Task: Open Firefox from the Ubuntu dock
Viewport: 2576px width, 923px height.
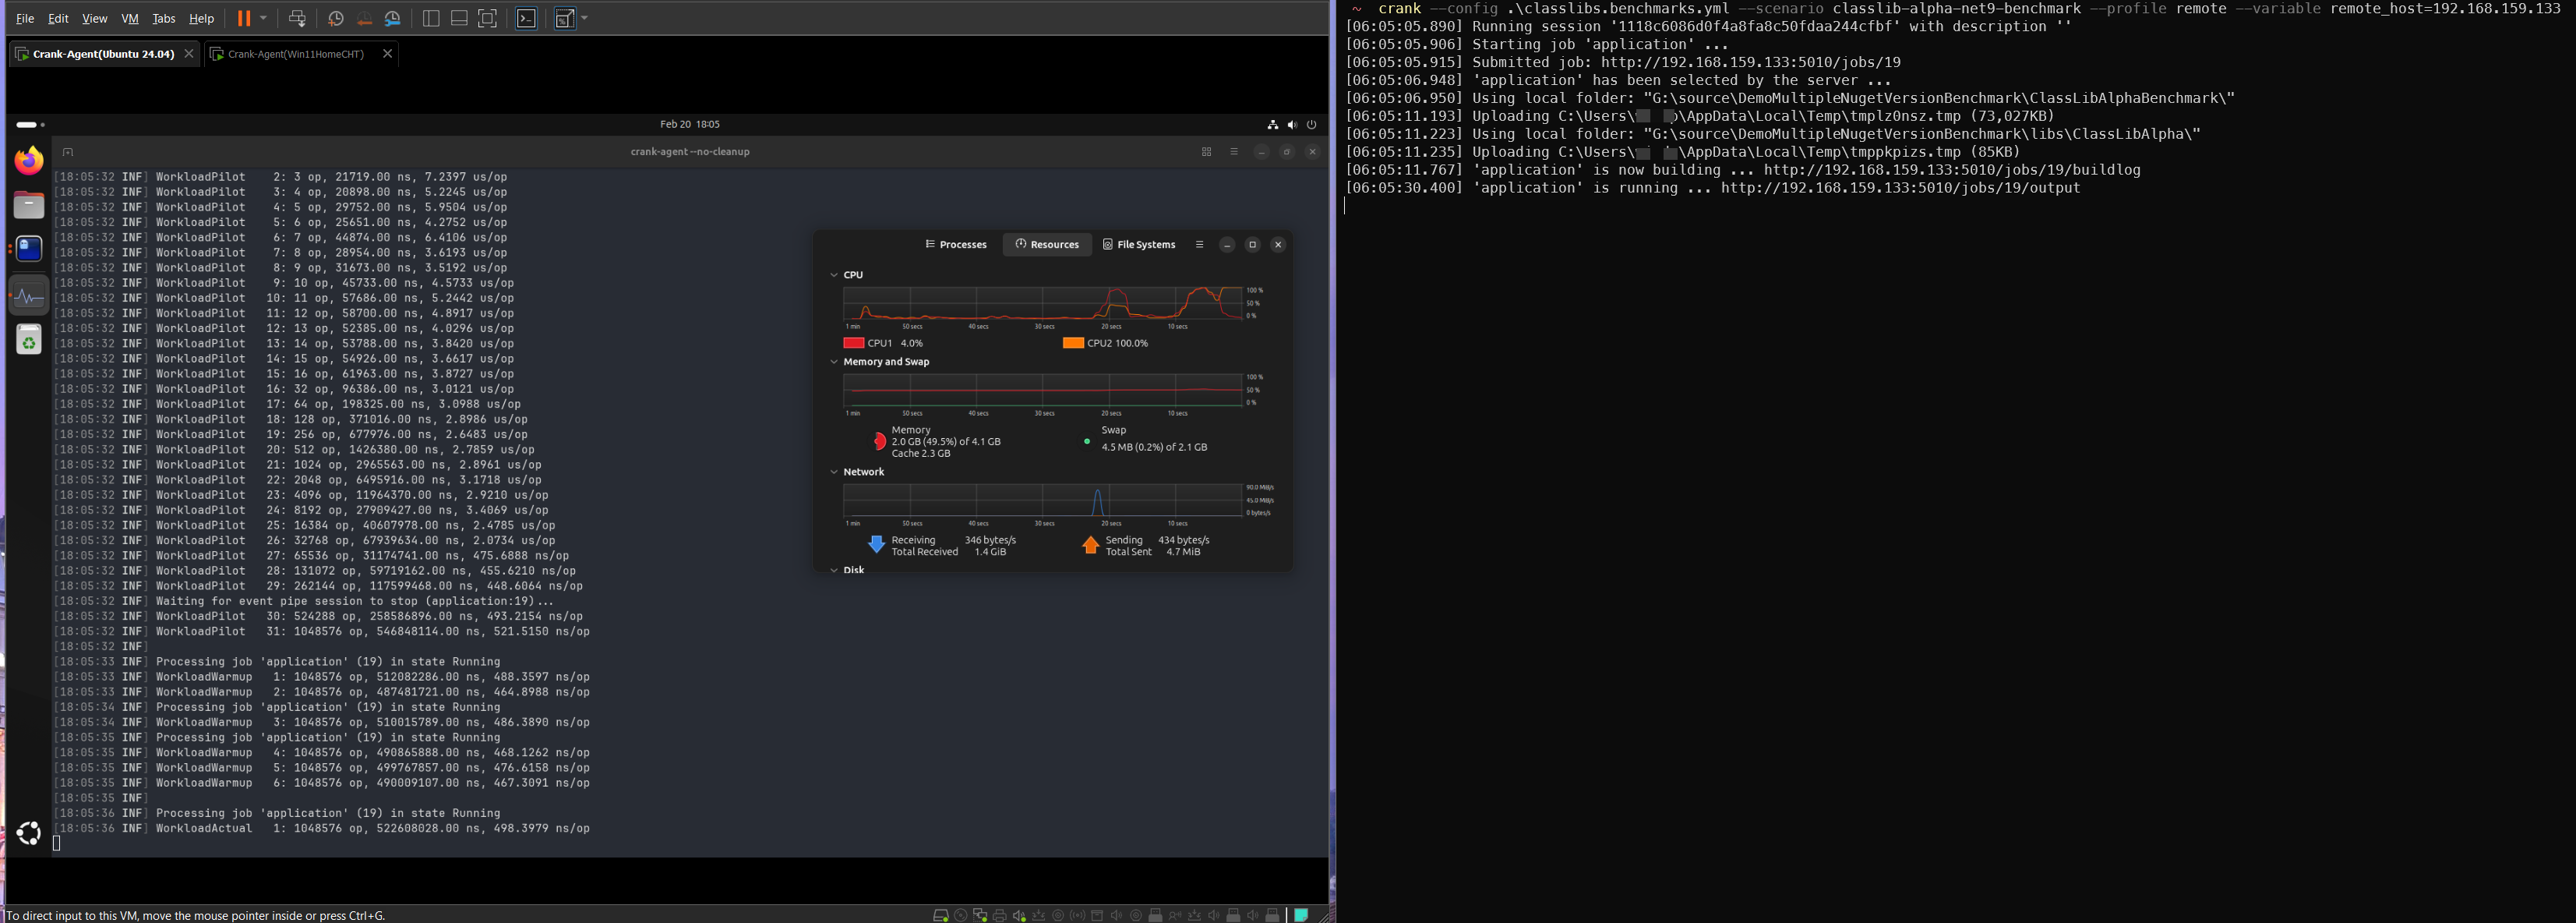Action: [29, 160]
